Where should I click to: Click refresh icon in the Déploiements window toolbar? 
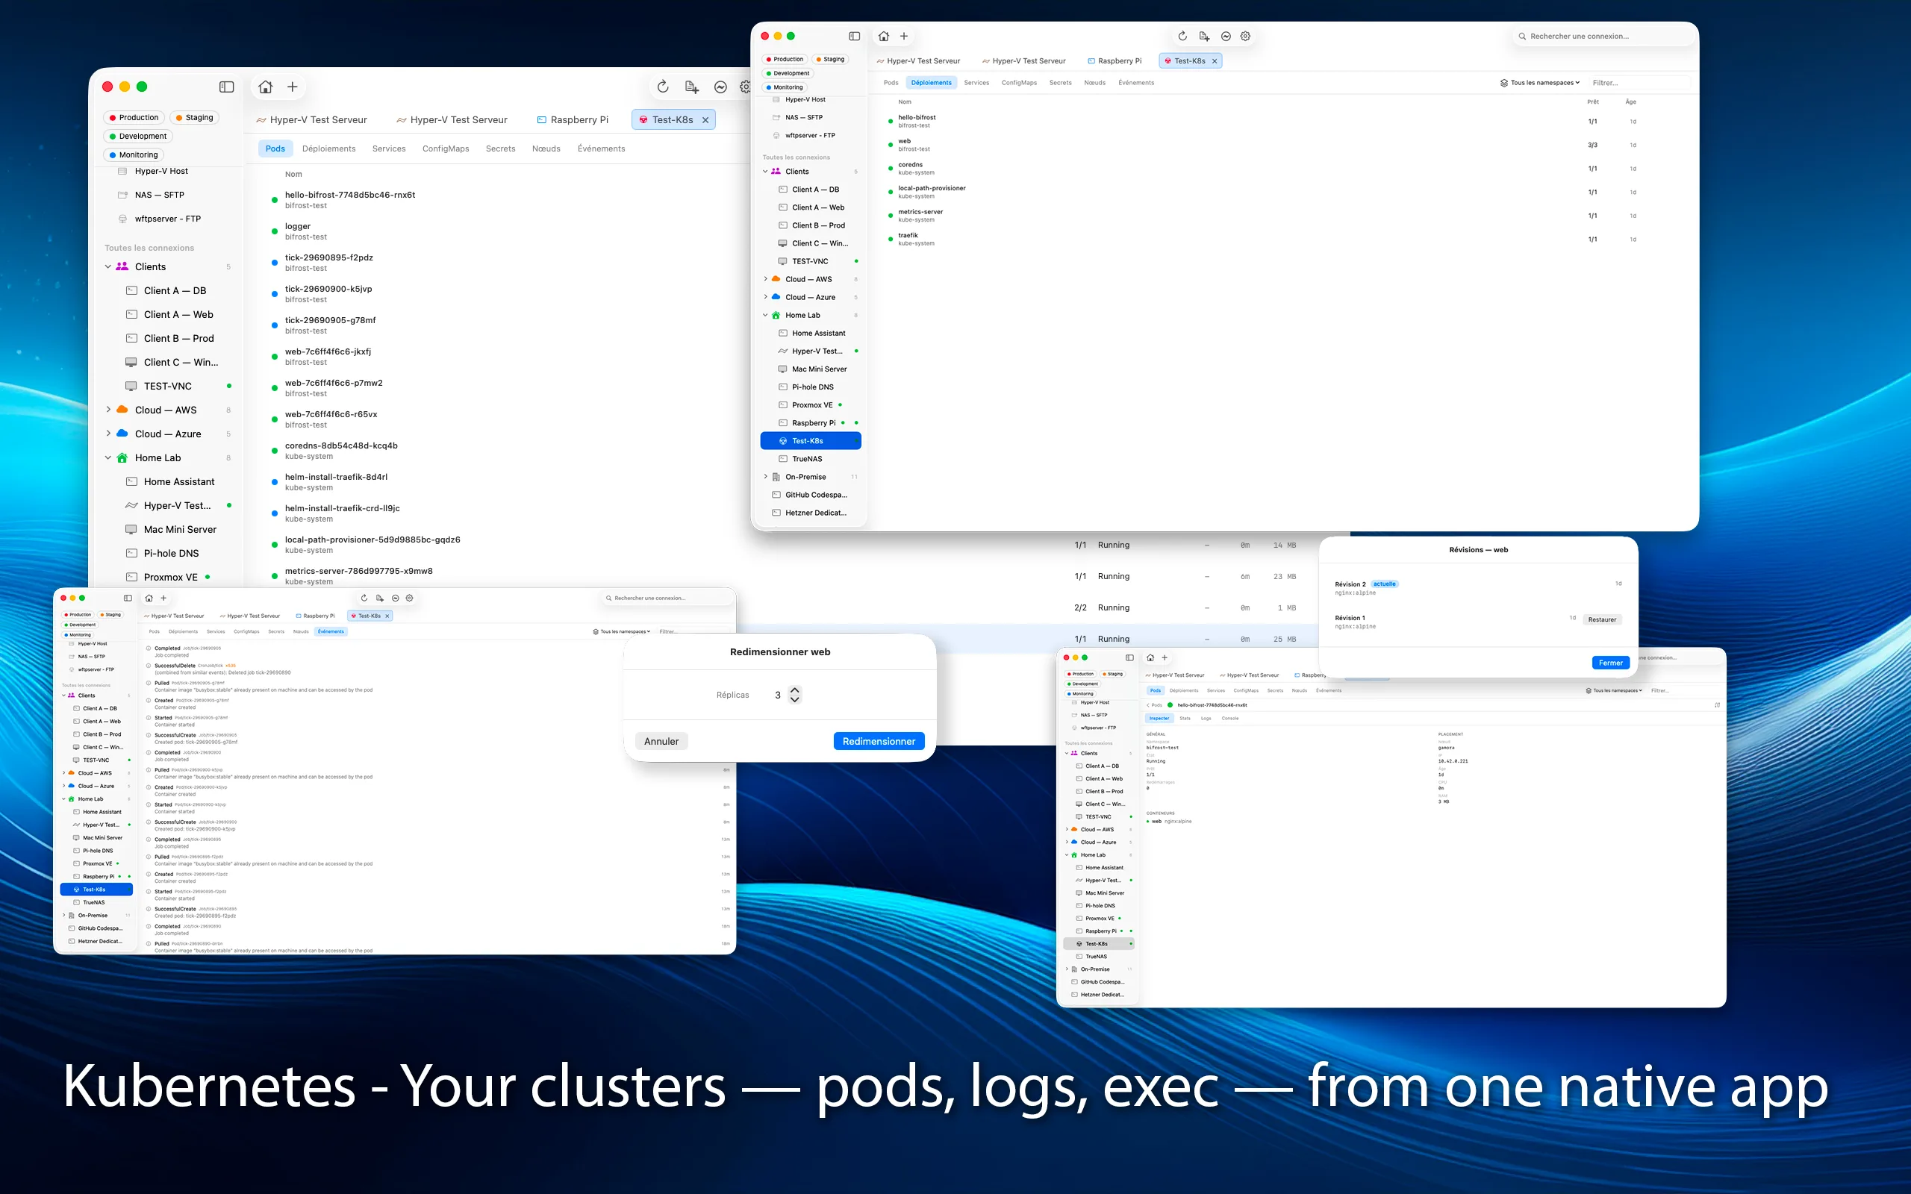coord(1182,37)
